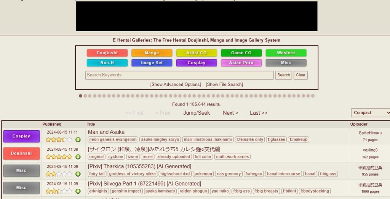Toggle the Doujinshi category filter

(x=107, y=53)
